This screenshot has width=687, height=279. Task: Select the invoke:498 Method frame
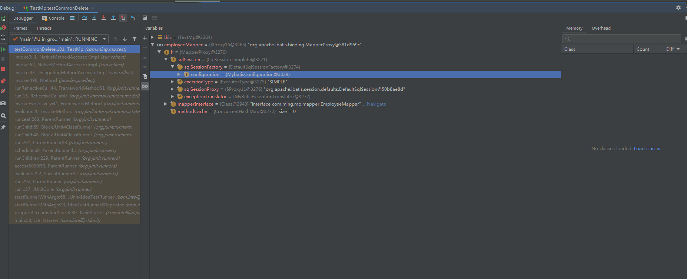click(x=74, y=80)
